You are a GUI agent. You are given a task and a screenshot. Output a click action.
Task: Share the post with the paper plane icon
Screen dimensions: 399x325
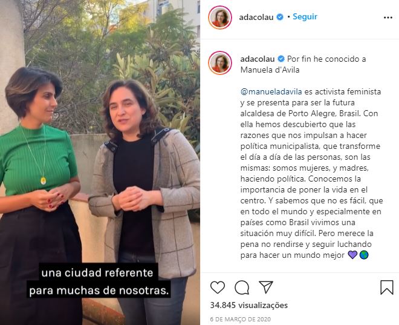[266, 287]
